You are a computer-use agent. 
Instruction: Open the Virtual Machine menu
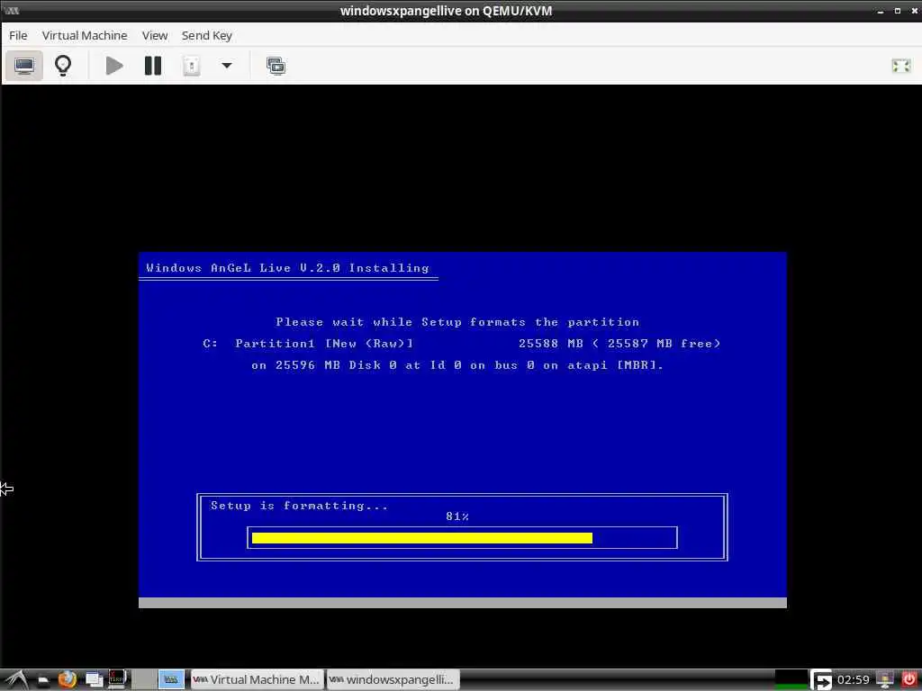(85, 35)
